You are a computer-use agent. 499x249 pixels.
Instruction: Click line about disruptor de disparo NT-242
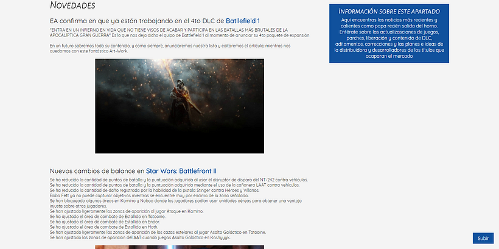tap(179, 180)
